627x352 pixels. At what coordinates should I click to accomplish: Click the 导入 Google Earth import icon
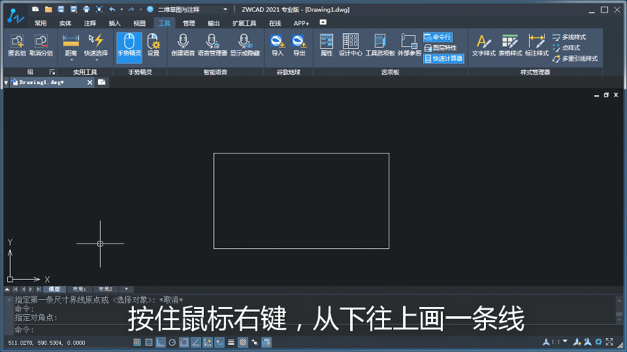(278, 44)
